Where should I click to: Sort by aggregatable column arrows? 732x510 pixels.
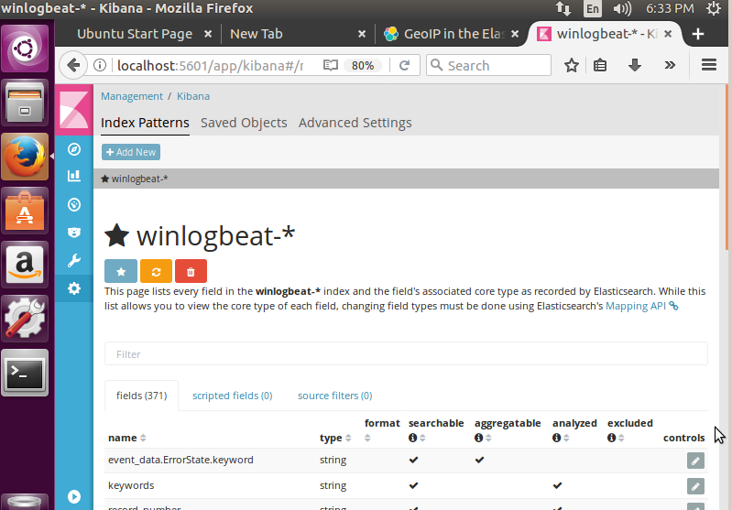pos(488,438)
